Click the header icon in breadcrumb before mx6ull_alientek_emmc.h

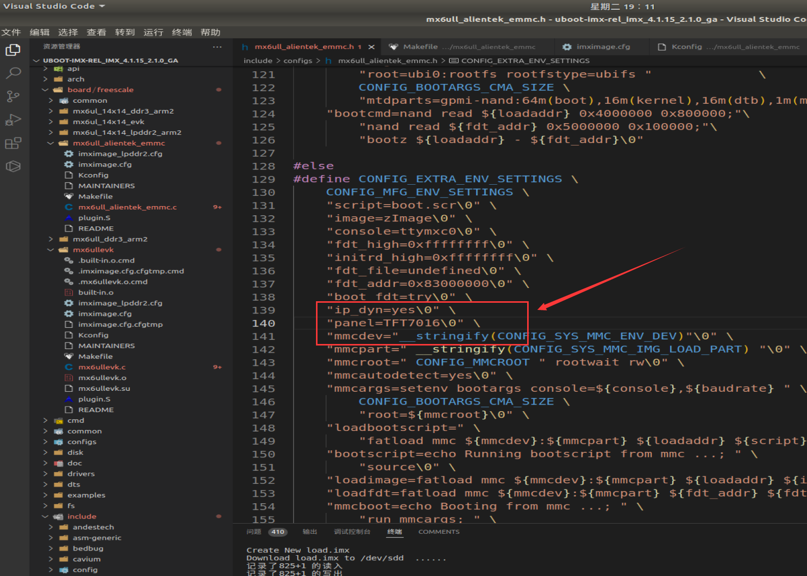tap(329, 61)
